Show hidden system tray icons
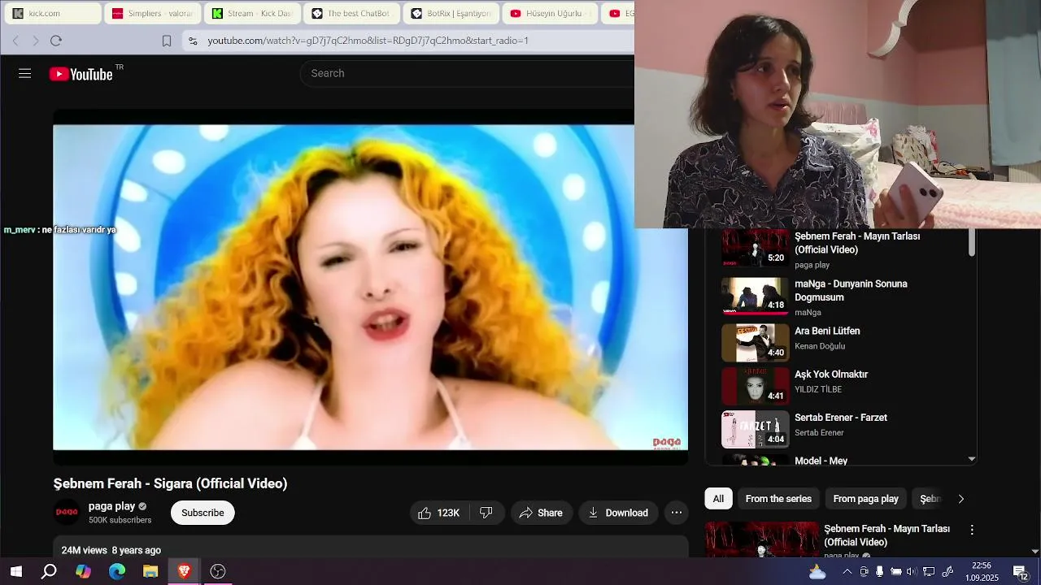1041x585 pixels. (847, 572)
